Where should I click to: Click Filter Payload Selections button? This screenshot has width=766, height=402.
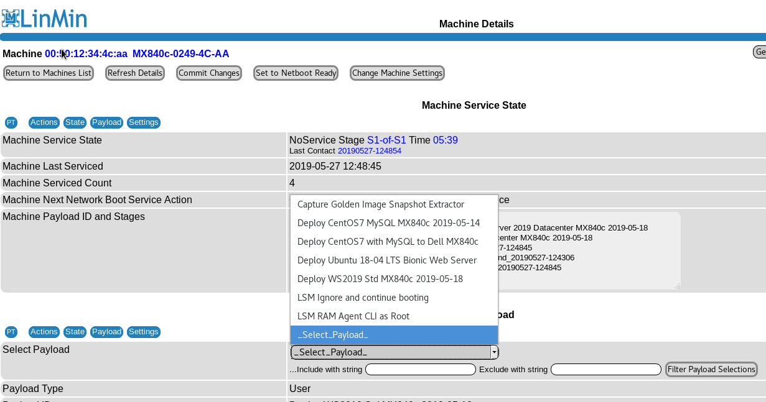[x=711, y=370]
